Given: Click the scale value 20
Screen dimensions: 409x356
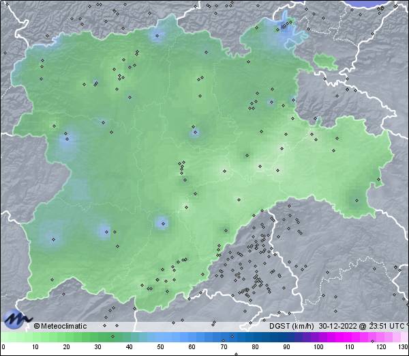Looking at the screenshot, I should (x=67, y=347).
